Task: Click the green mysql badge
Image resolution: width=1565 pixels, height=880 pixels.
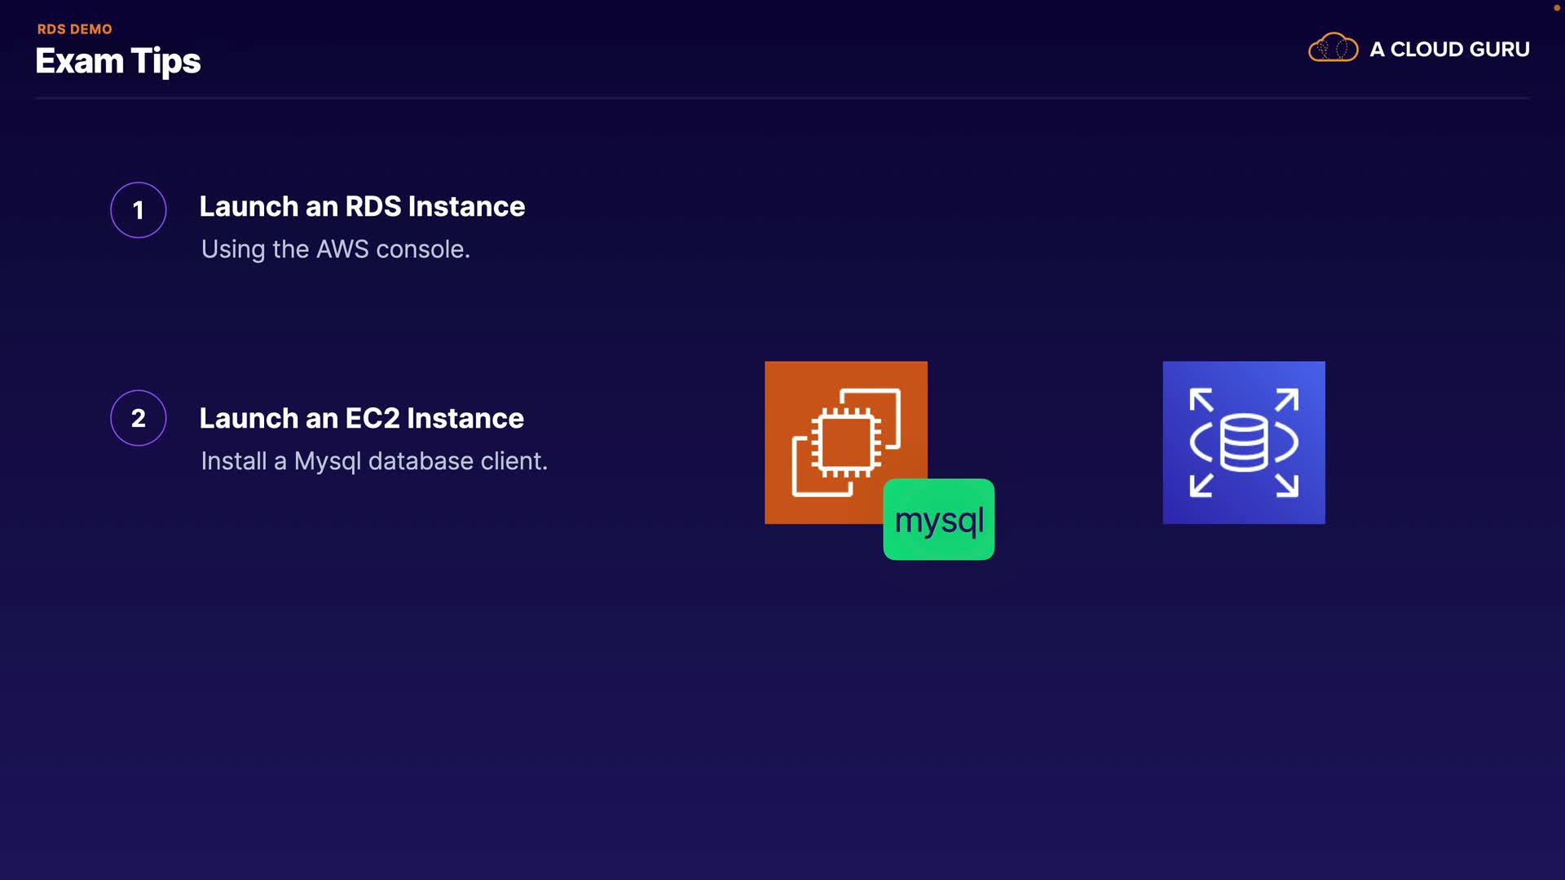Action: pyautogui.click(x=939, y=520)
